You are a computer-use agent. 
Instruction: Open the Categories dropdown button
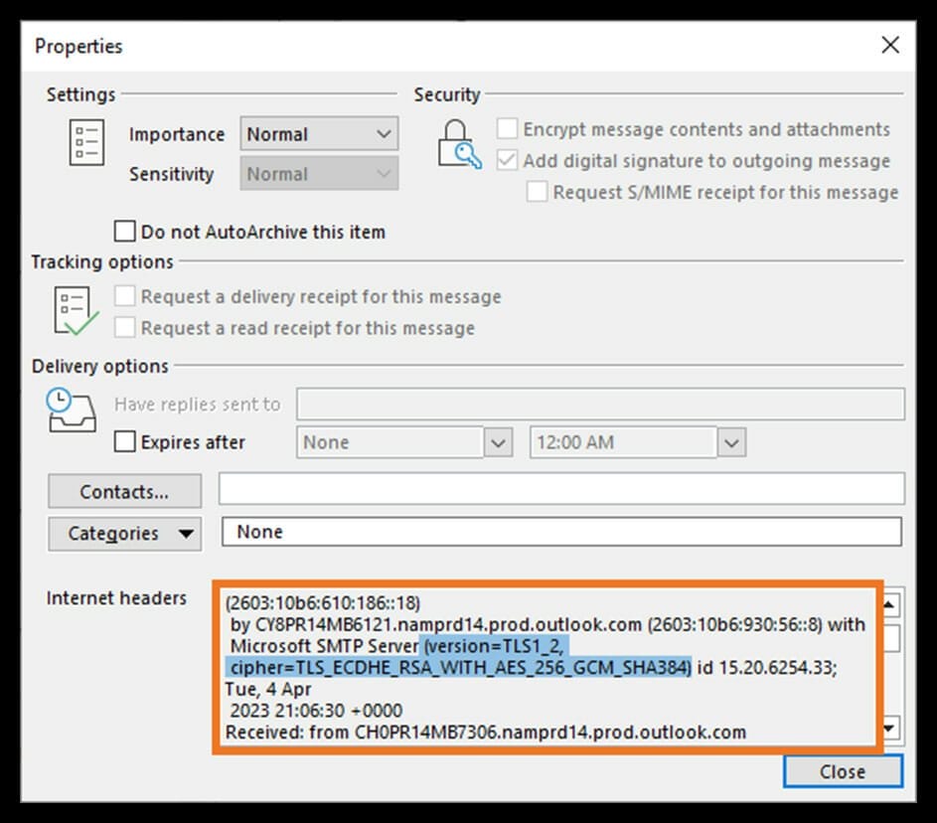coord(124,533)
